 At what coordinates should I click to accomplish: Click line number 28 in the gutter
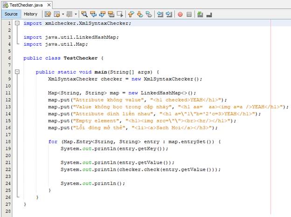tap(8, 211)
